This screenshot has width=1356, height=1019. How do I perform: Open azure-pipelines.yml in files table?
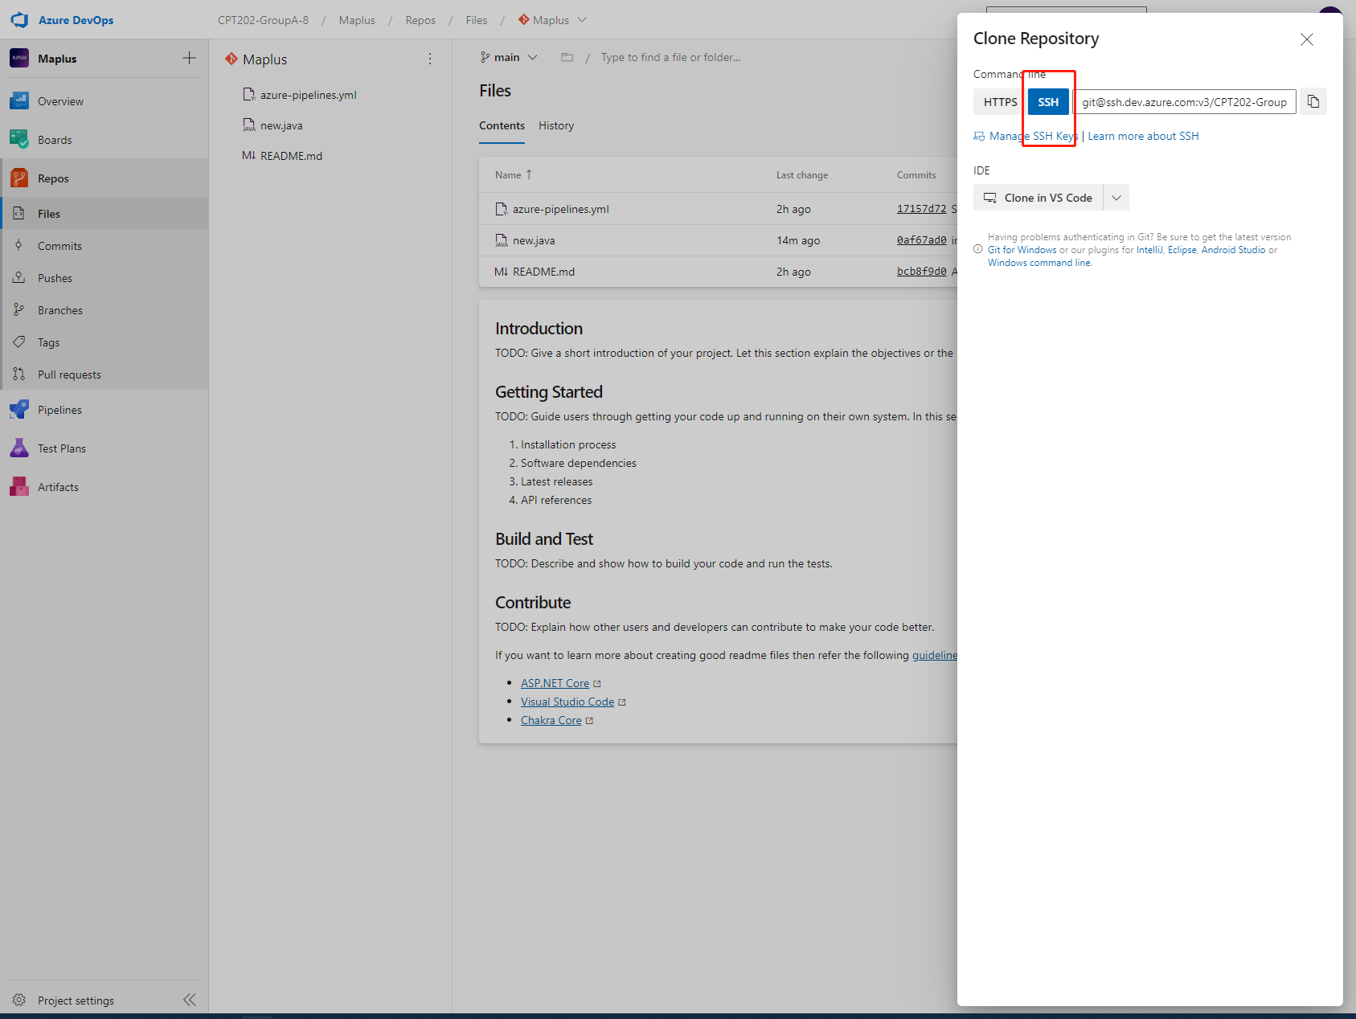click(x=560, y=209)
